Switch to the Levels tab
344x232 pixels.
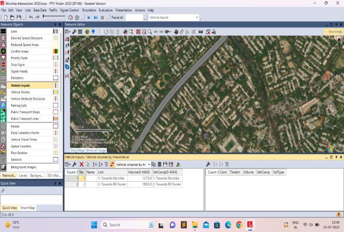23,176
